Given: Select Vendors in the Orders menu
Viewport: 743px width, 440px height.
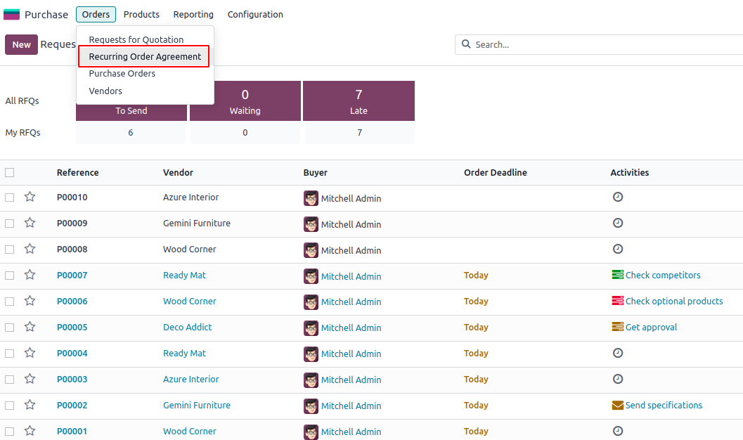Looking at the screenshot, I should pyautogui.click(x=105, y=91).
